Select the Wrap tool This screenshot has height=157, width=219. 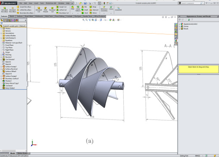click(x=93, y=7)
